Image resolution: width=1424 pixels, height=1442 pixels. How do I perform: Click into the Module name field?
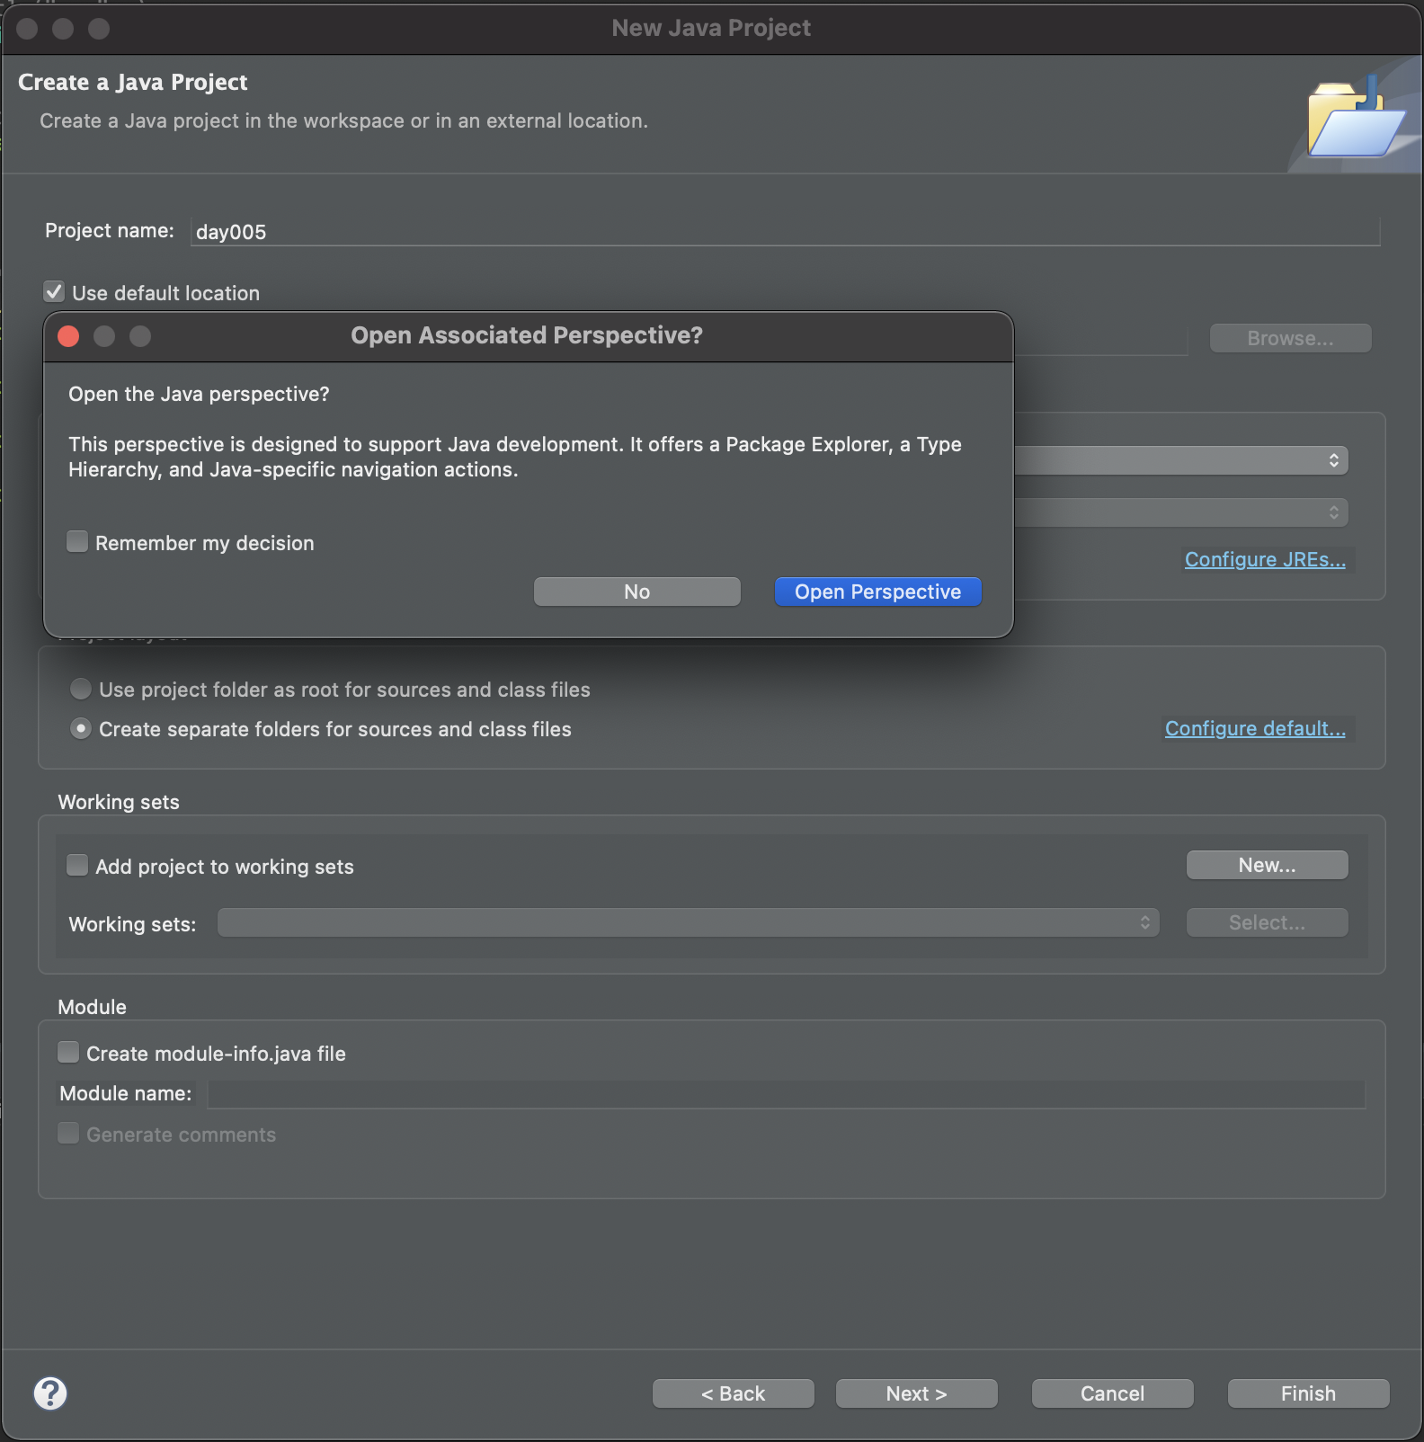787,1094
